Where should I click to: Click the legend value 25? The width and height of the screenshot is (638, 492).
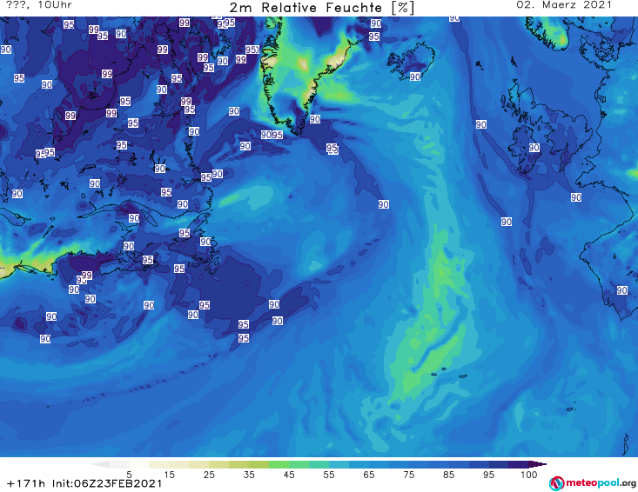tap(209, 475)
